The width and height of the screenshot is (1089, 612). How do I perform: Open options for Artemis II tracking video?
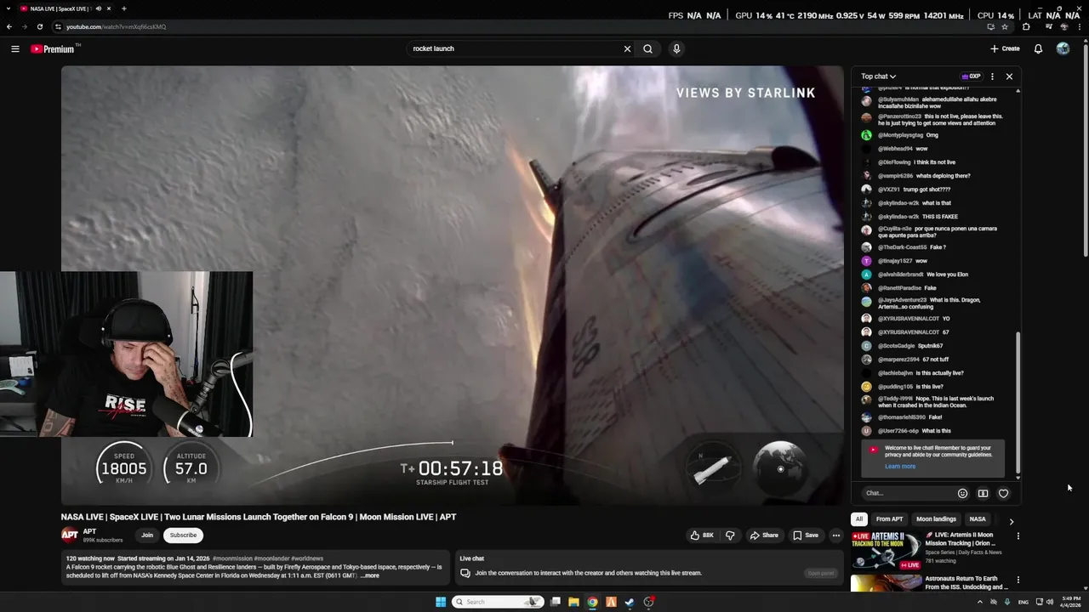(x=1018, y=536)
